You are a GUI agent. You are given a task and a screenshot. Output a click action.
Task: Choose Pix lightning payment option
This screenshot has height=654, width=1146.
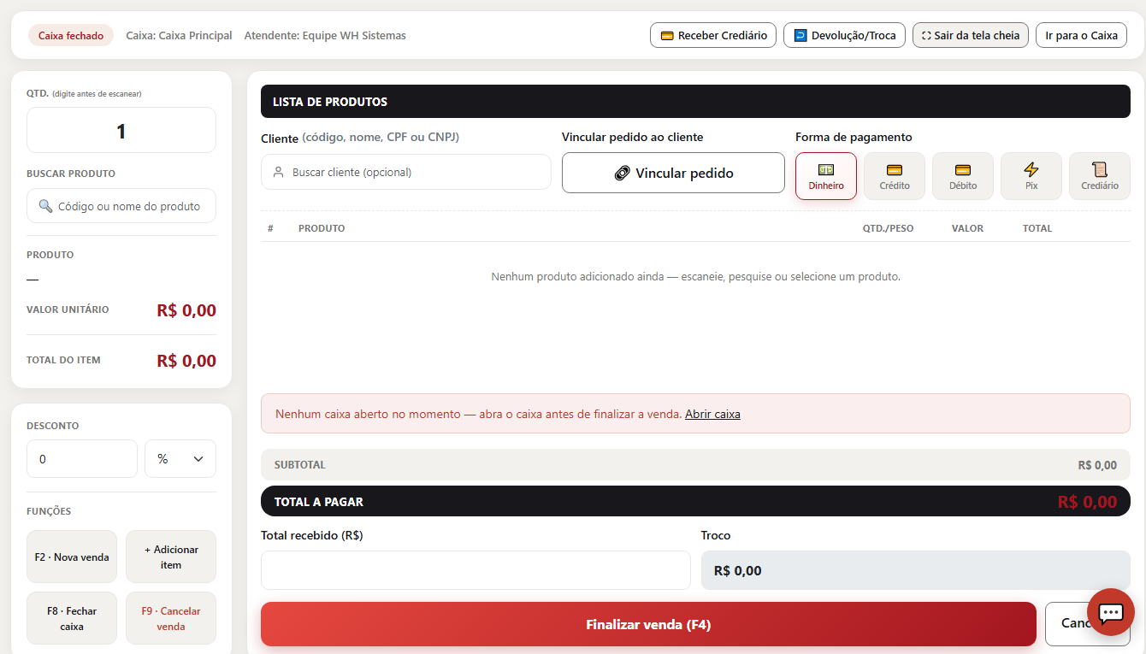tap(1031, 176)
